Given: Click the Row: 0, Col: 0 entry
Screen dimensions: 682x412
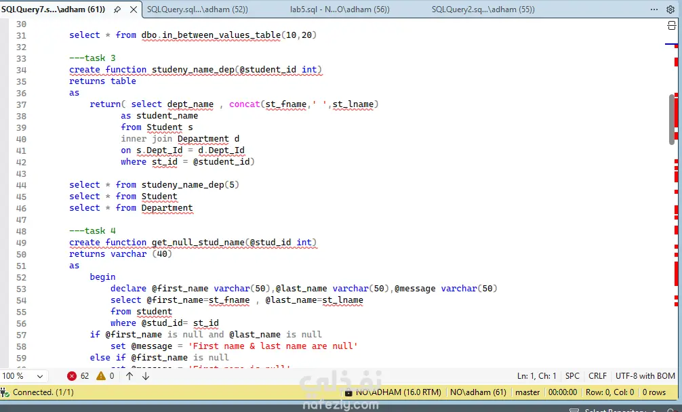Looking at the screenshot, I should click(x=609, y=392).
